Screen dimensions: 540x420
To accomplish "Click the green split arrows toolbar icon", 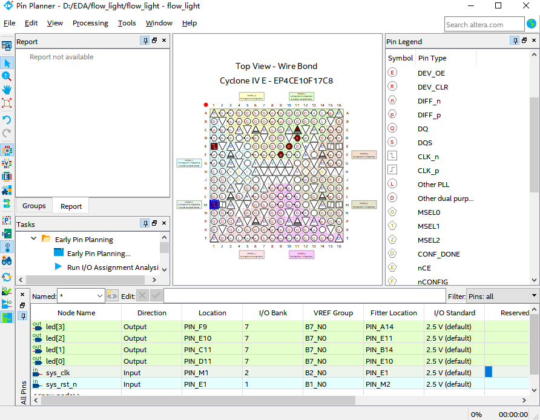I will [x=7, y=317].
